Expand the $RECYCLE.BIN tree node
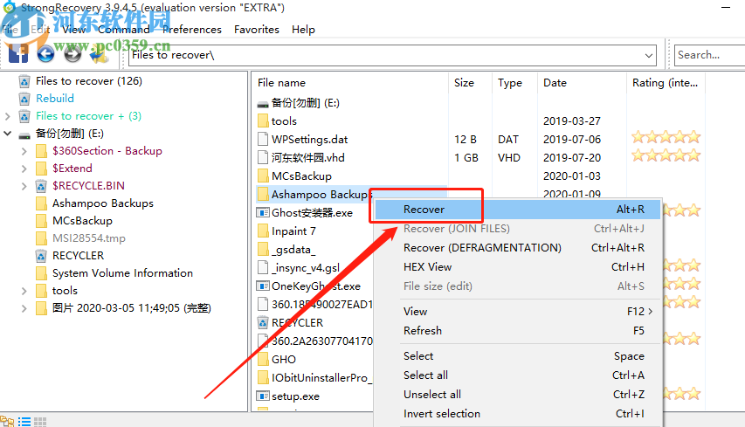745x427 pixels. (x=24, y=186)
